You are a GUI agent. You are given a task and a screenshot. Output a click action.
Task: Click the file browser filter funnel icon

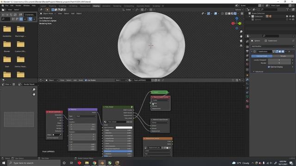[30, 19]
